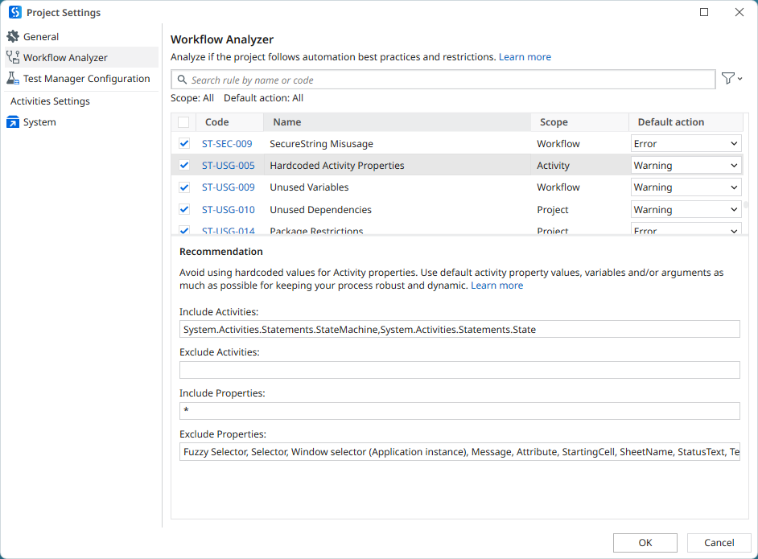Open the rule filter funnel icon

728,79
